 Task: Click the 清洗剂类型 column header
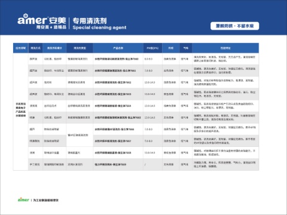click(x=80, y=48)
